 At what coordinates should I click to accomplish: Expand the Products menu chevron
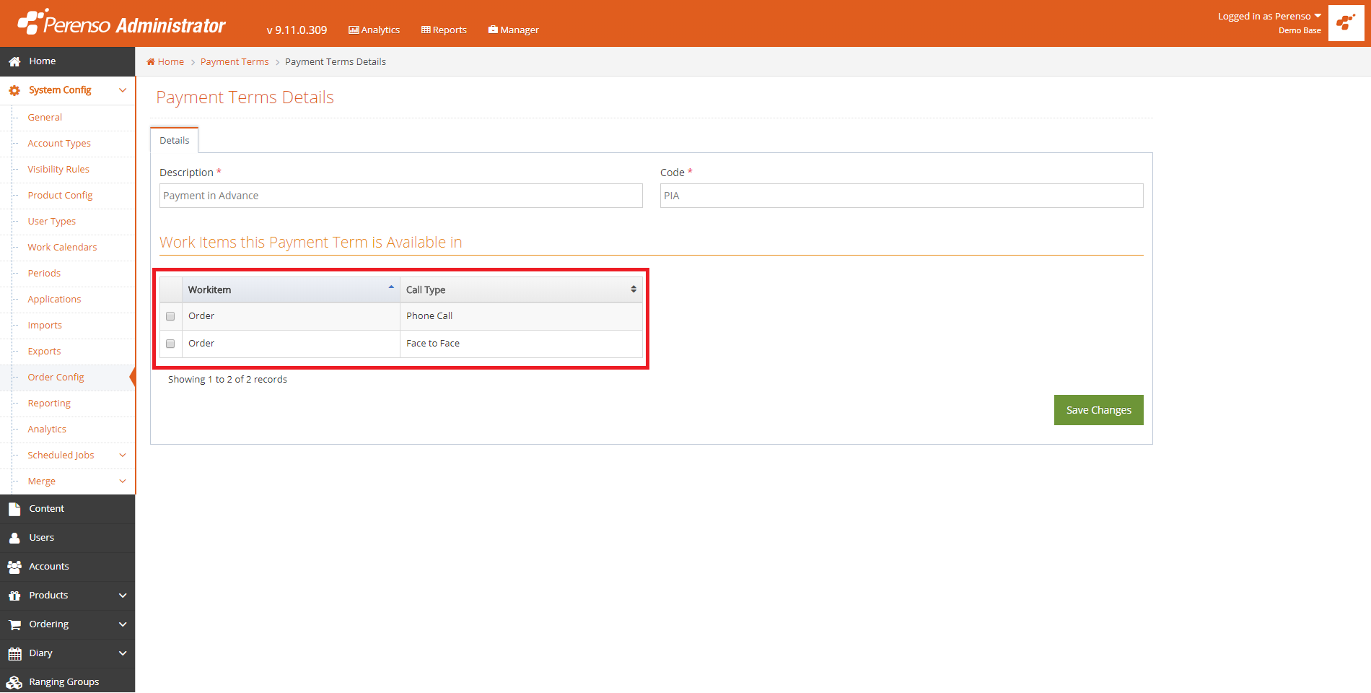click(x=123, y=596)
